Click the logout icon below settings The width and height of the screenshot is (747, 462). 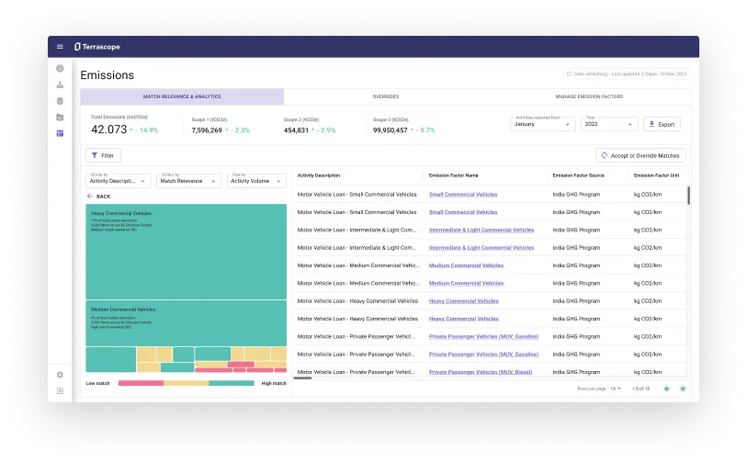pyautogui.click(x=60, y=391)
